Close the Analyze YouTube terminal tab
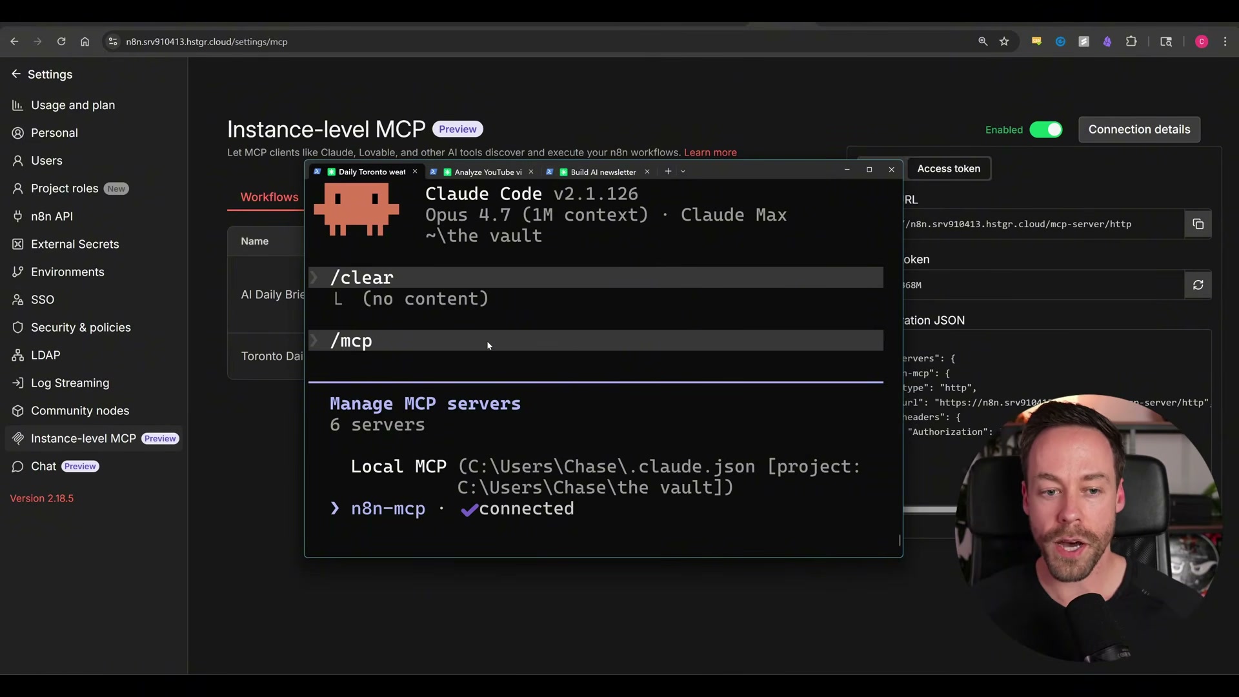This screenshot has width=1239, height=697. pyautogui.click(x=531, y=172)
